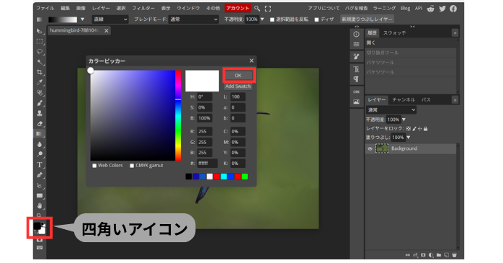Select the Hand tool
This screenshot has width=503, height=263.
[40, 206]
